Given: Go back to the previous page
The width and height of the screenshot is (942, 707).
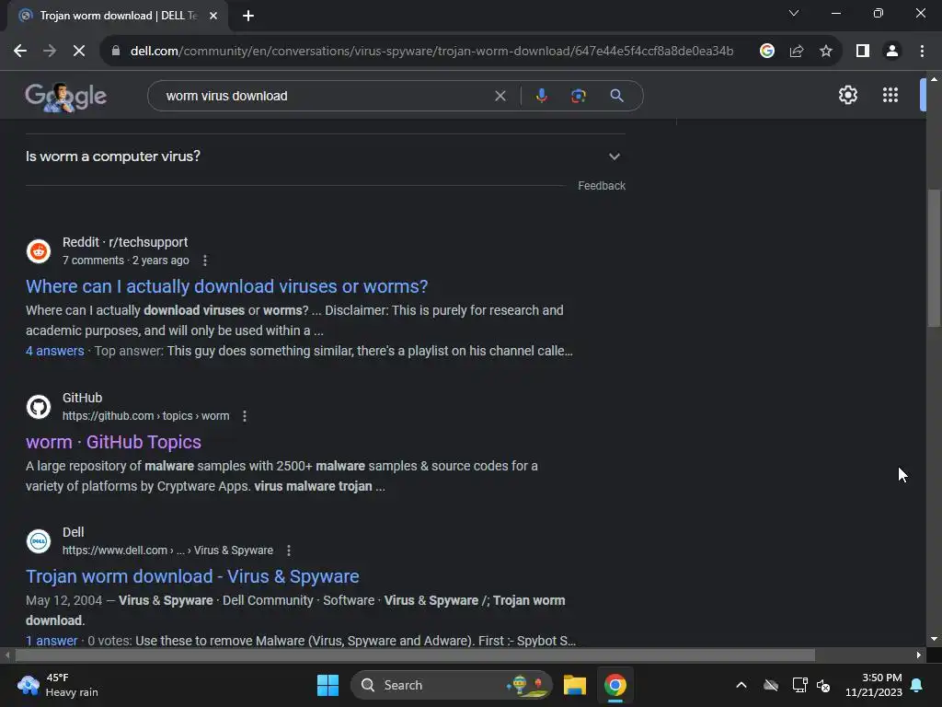Looking at the screenshot, I should click(x=20, y=52).
